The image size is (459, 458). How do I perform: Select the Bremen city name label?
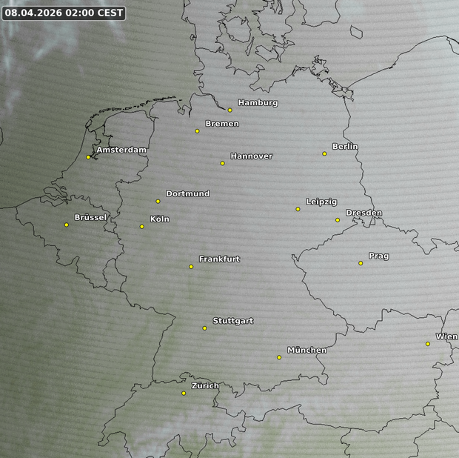(222, 124)
